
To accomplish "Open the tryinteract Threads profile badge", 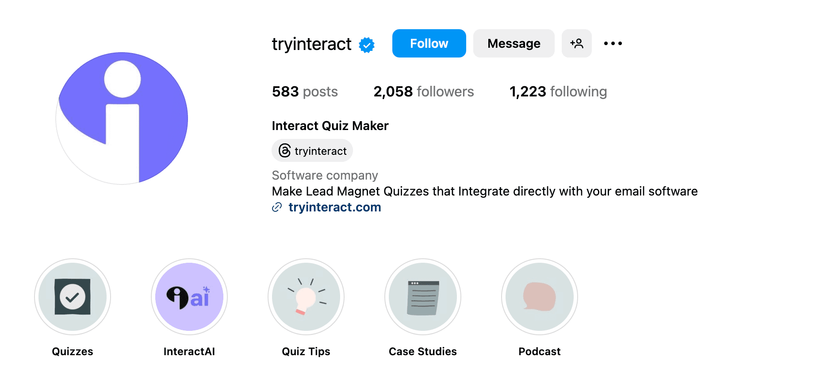I will click(x=312, y=151).
